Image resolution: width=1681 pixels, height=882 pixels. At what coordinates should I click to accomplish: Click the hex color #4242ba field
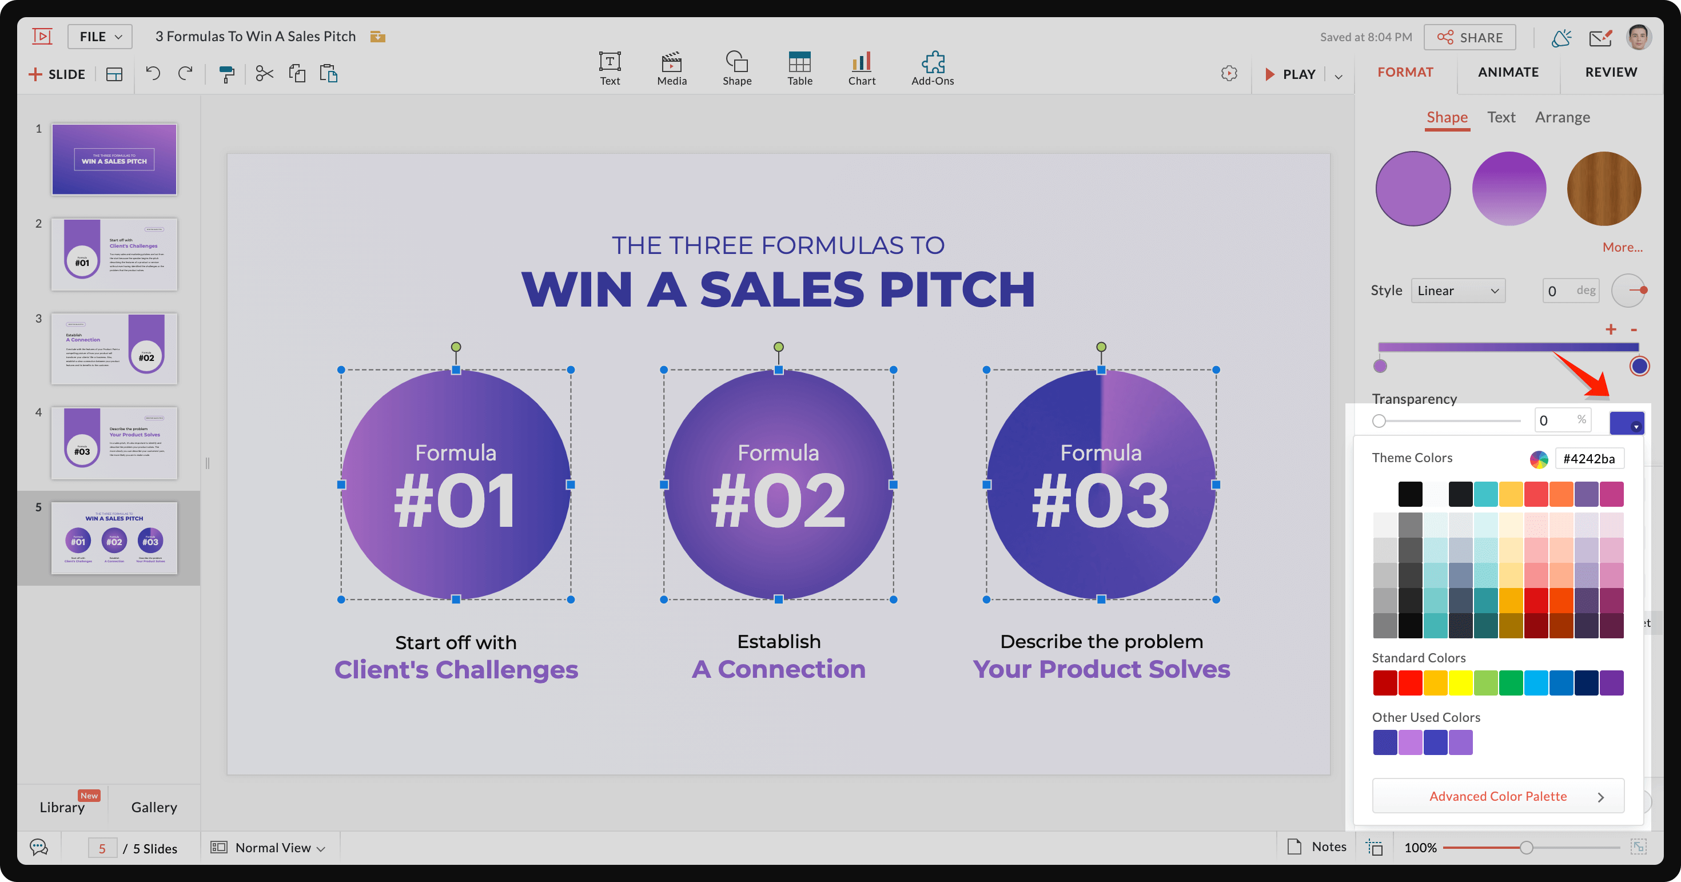coord(1589,458)
